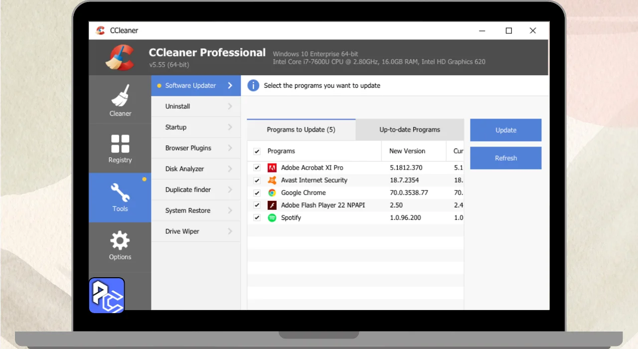
Task: Open the Cleaner section broom icon
Action: point(120,95)
